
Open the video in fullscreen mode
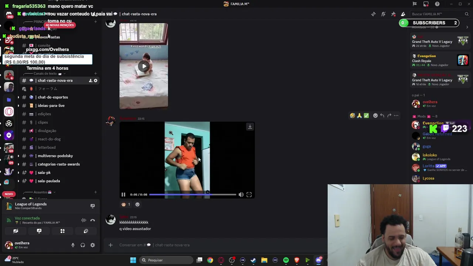point(249,195)
